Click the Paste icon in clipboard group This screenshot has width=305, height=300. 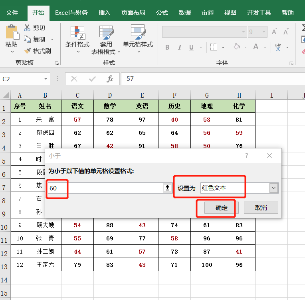click(12, 32)
